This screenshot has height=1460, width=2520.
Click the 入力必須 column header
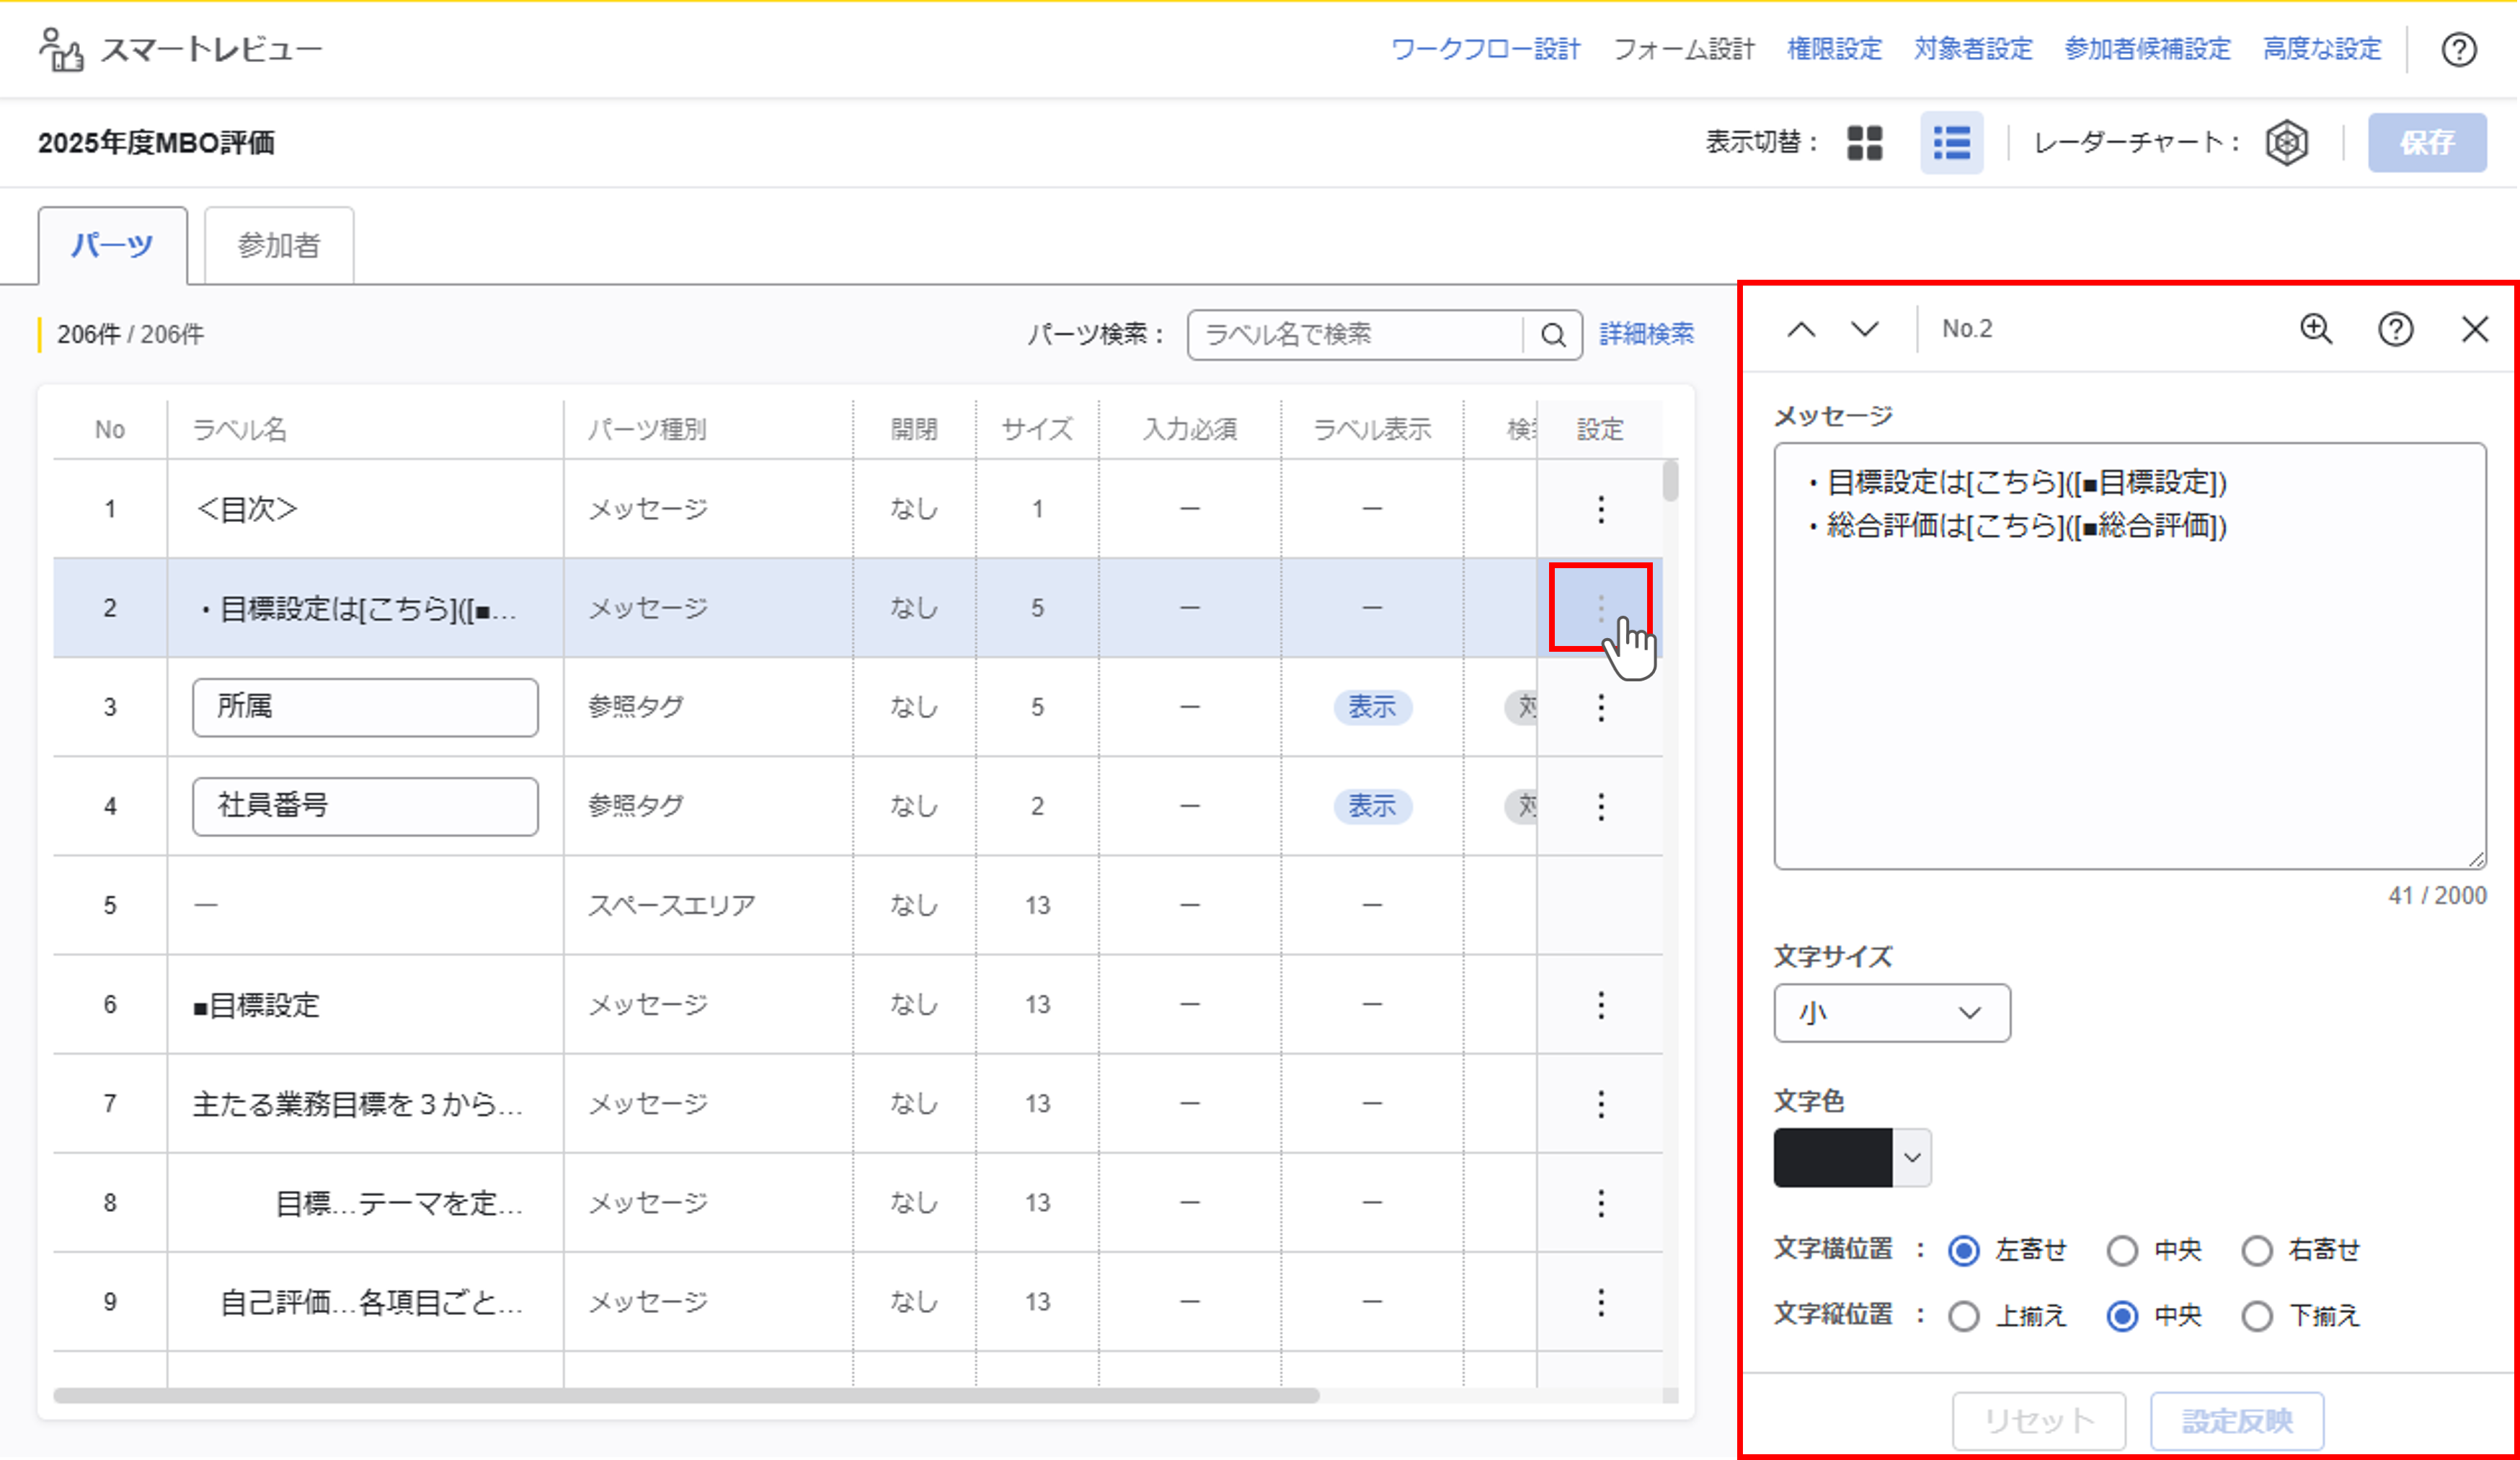(x=1190, y=430)
